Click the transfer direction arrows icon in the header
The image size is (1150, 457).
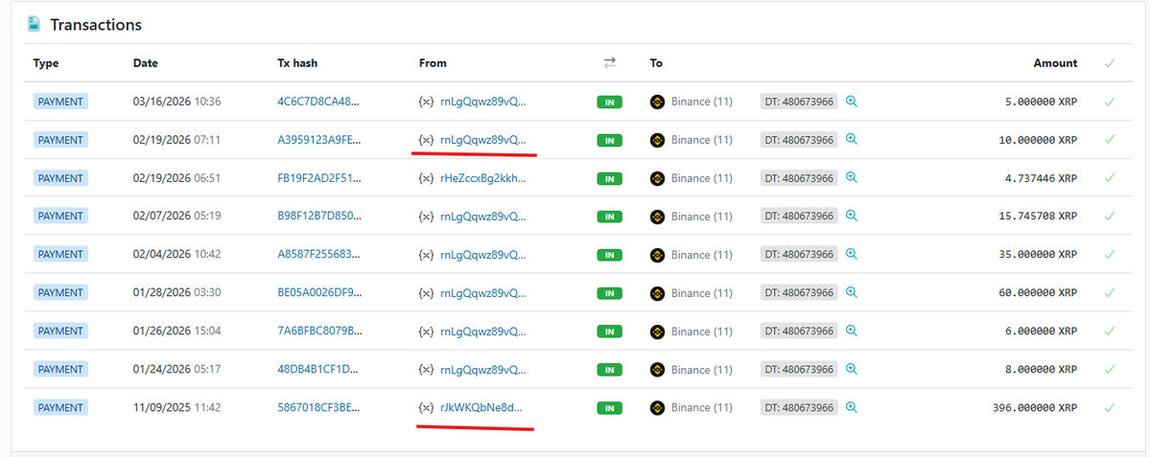point(609,63)
